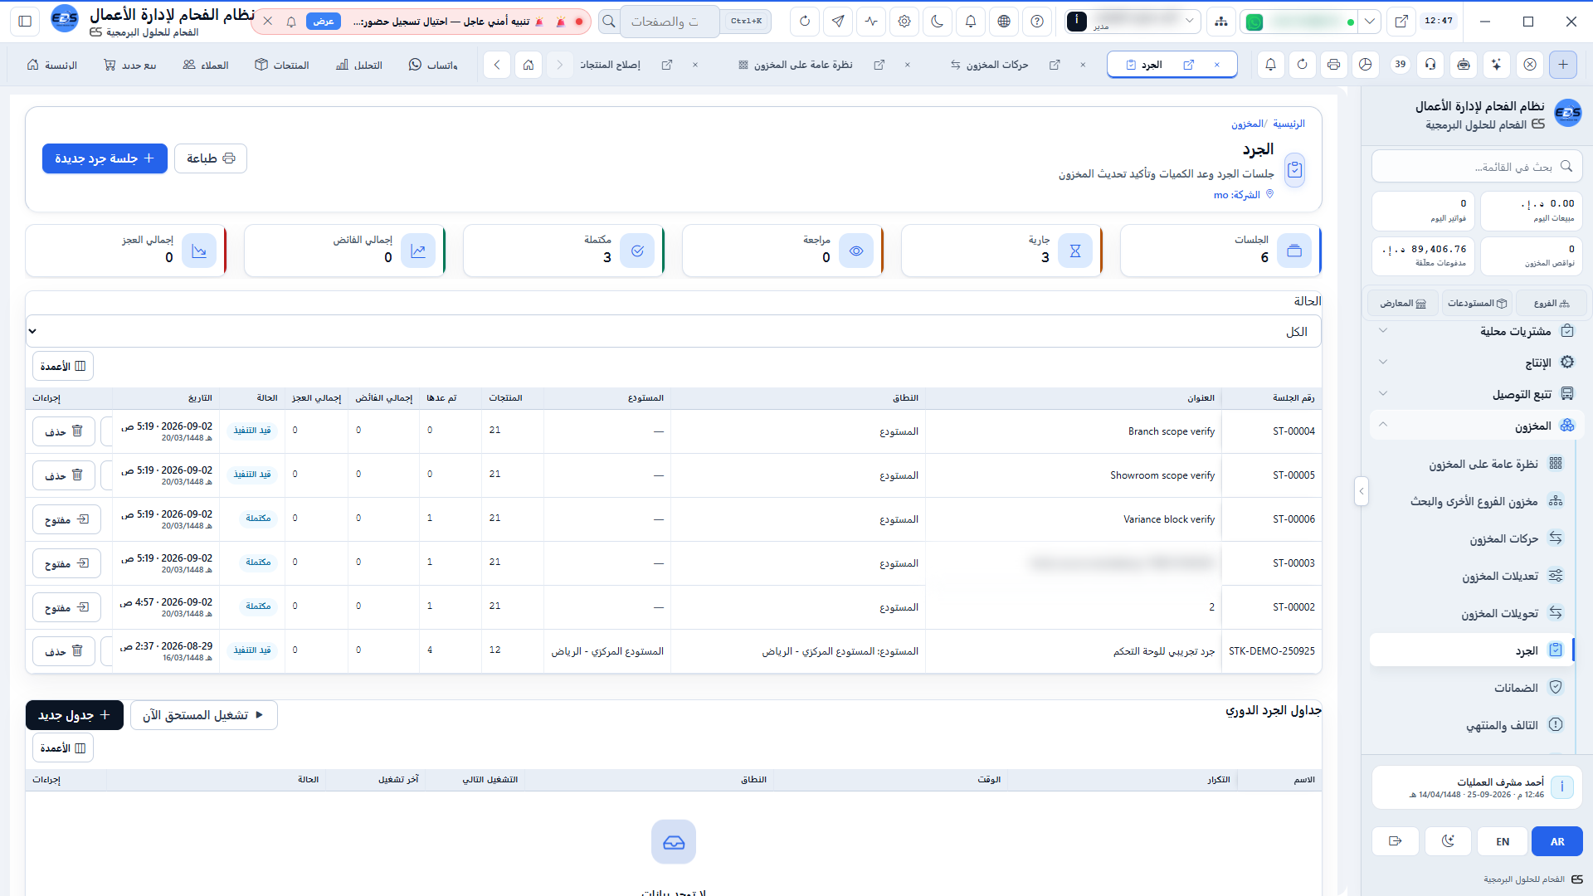The height and width of the screenshot is (896, 1593).
Task: Click the open external window icon in the title bar
Action: (x=1401, y=22)
